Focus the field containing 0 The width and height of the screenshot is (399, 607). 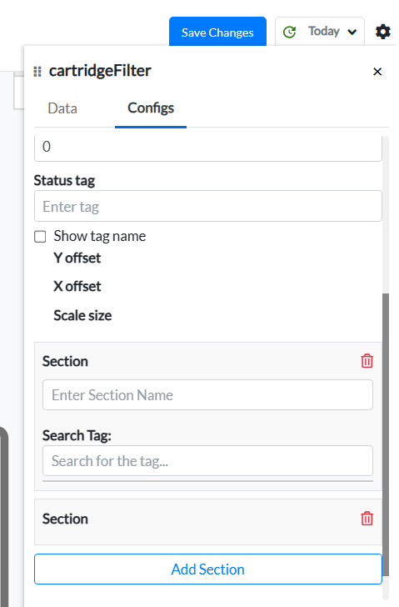(208, 148)
